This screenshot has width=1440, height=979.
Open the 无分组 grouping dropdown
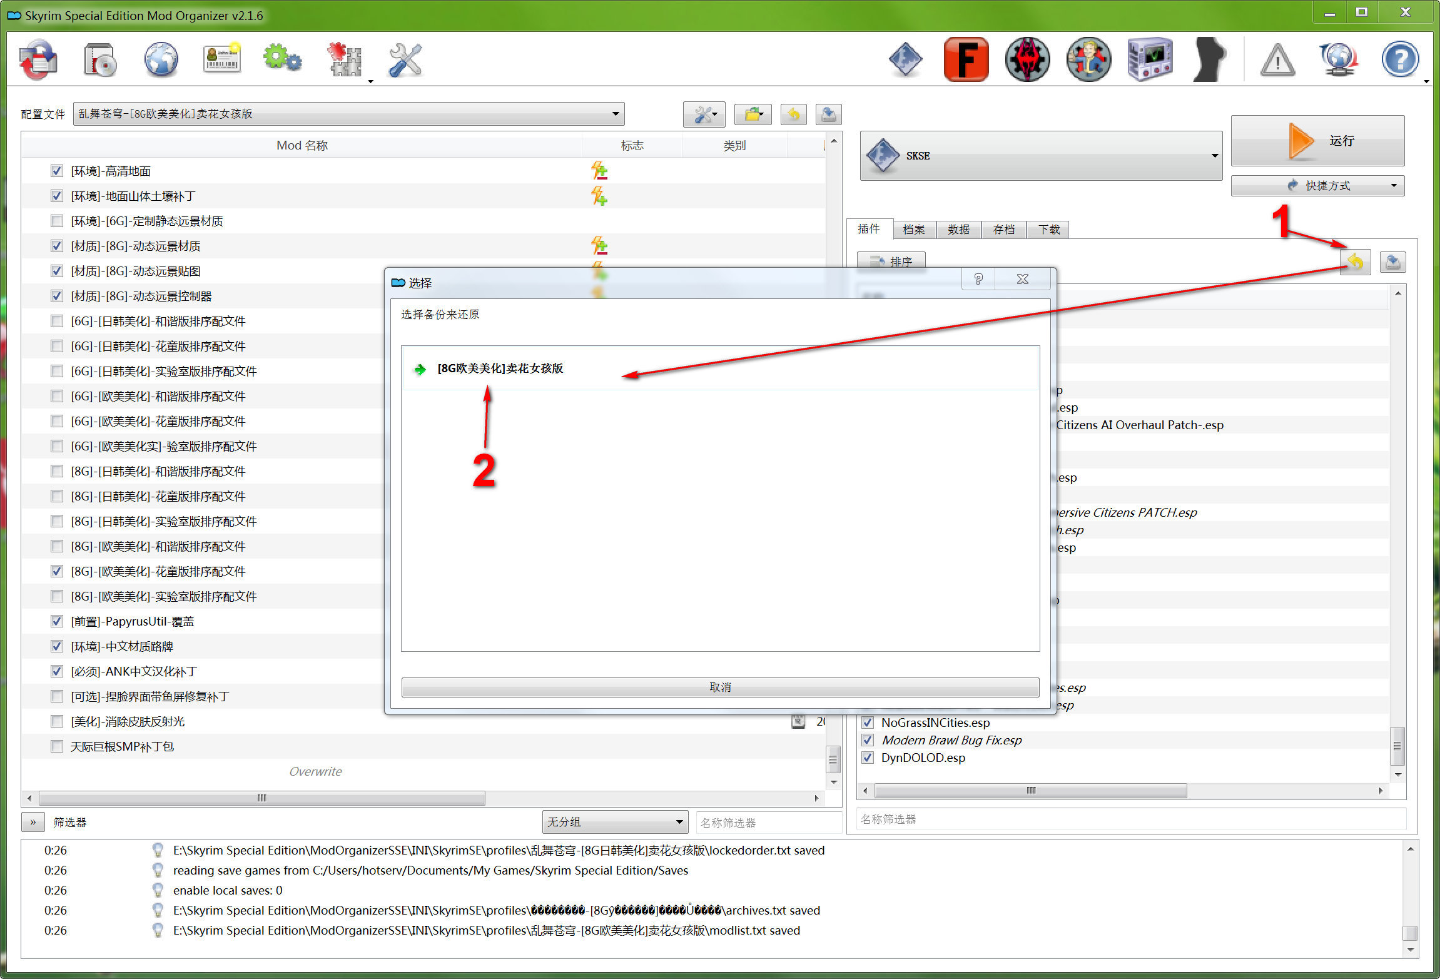614,821
